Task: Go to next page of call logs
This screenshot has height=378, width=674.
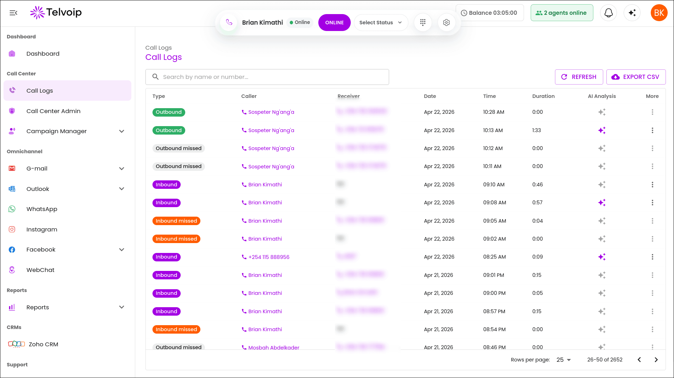Action: [656, 360]
